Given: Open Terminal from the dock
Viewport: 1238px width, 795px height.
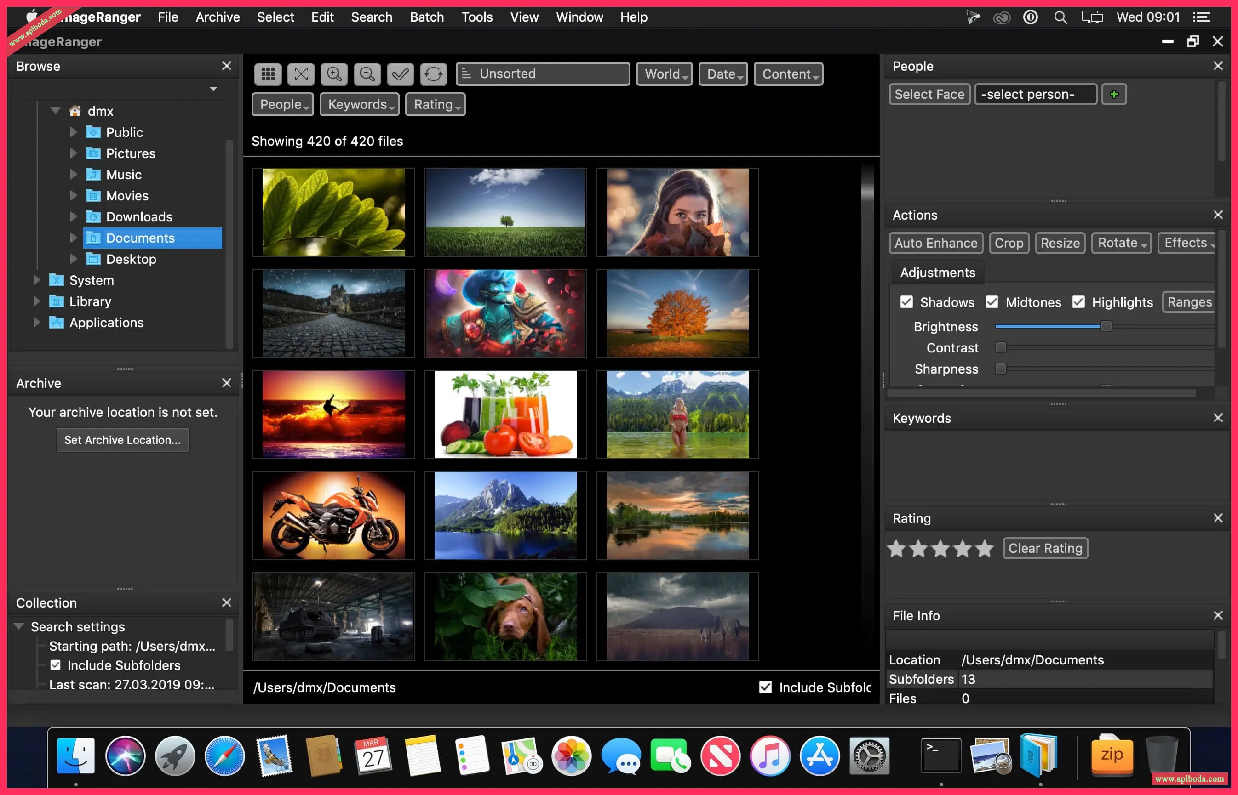Looking at the screenshot, I should tap(940, 757).
